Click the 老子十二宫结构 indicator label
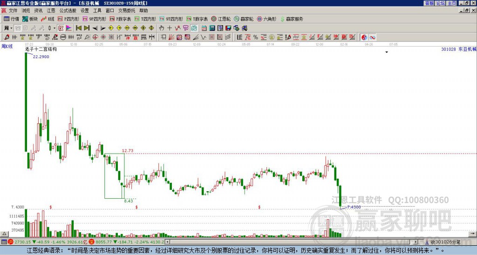 pos(41,49)
